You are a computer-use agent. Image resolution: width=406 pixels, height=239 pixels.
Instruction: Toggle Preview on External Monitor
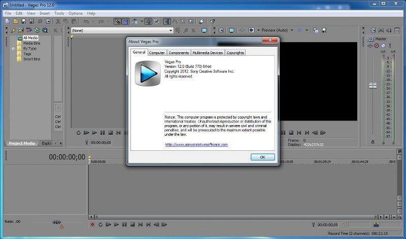click(x=231, y=30)
